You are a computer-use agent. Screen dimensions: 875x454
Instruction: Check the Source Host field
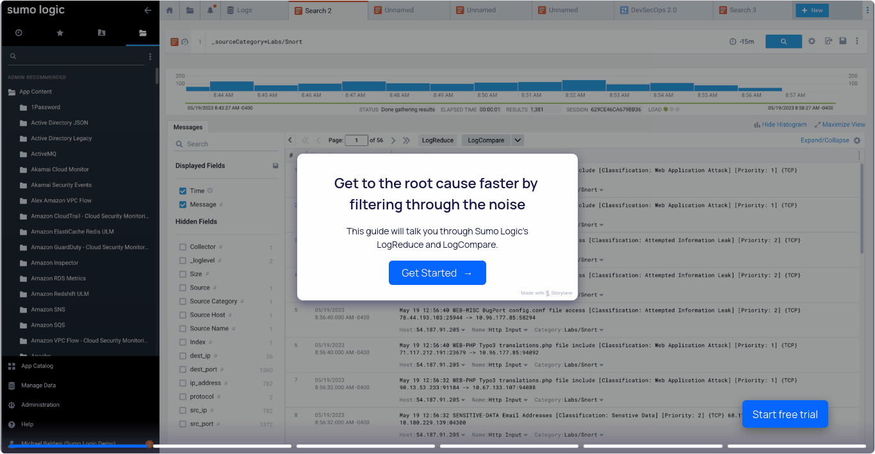click(183, 315)
